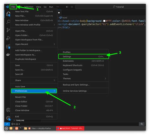
Task: Choose Open Workspace from File...
Action: [34, 40]
